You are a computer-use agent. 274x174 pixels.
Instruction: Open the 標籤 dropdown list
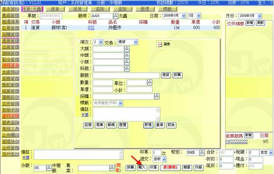pyautogui.click(x=120, y=103)
